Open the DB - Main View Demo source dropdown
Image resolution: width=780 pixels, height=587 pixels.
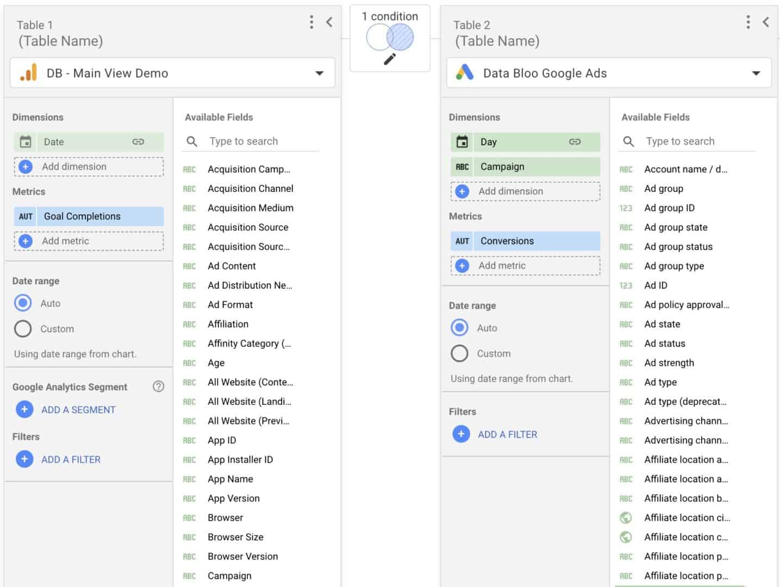point(320,72)
